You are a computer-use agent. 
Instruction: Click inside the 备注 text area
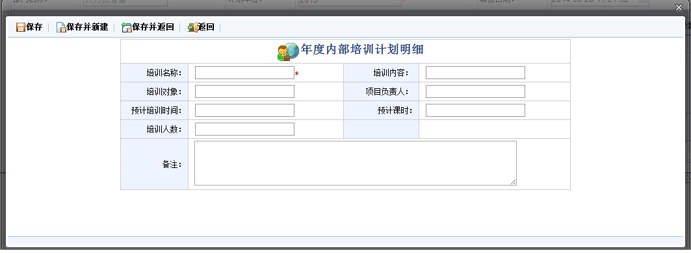[355, 163]
